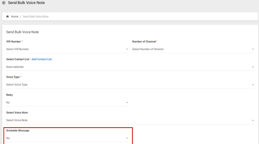259x144 pixels.
Task: Click the home icon in breadcrumb
Action: click(7, 16)
